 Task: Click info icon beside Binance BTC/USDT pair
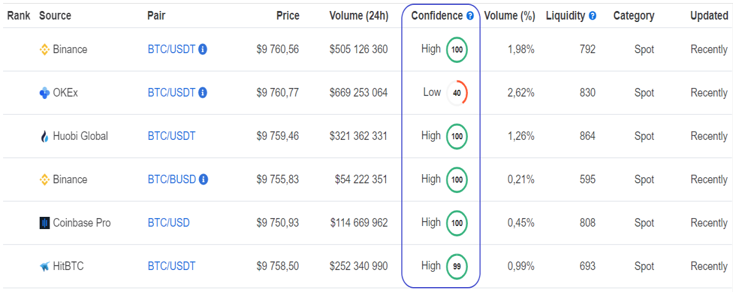click(203, 49)
